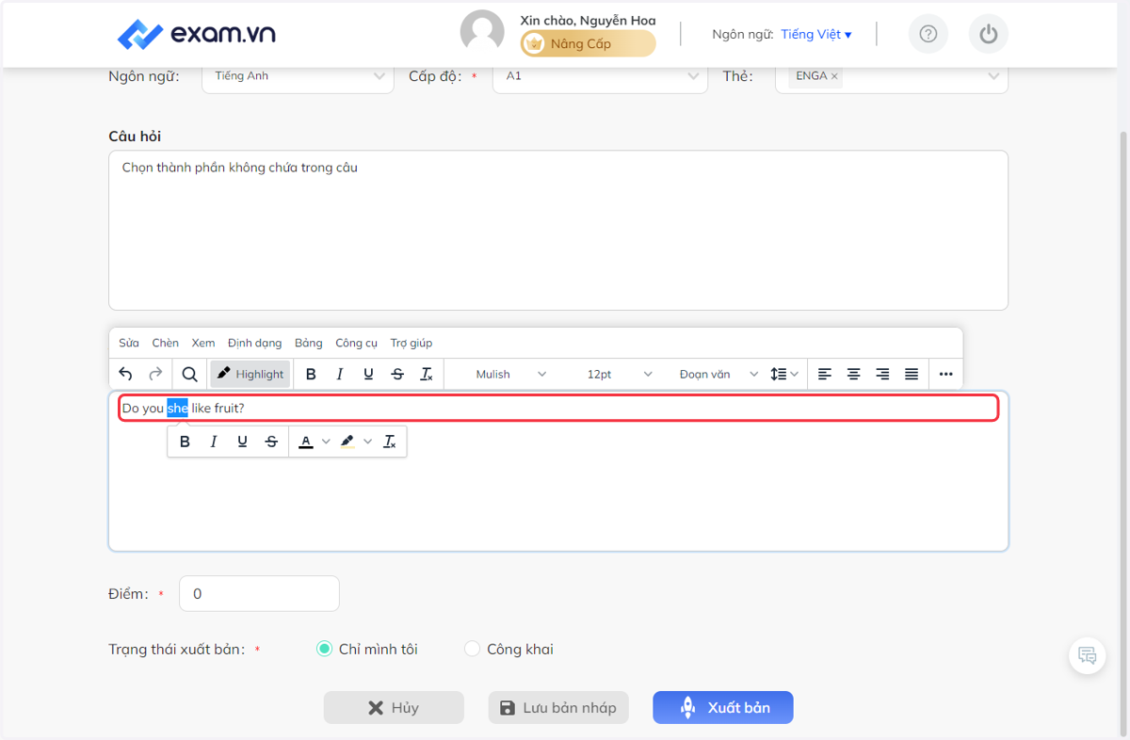
Task: Open Mulish font family dropdown
Action: (x=511, y=374)
